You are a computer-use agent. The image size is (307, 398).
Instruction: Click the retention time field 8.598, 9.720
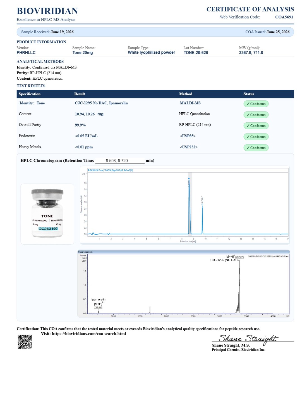[120, 161]
